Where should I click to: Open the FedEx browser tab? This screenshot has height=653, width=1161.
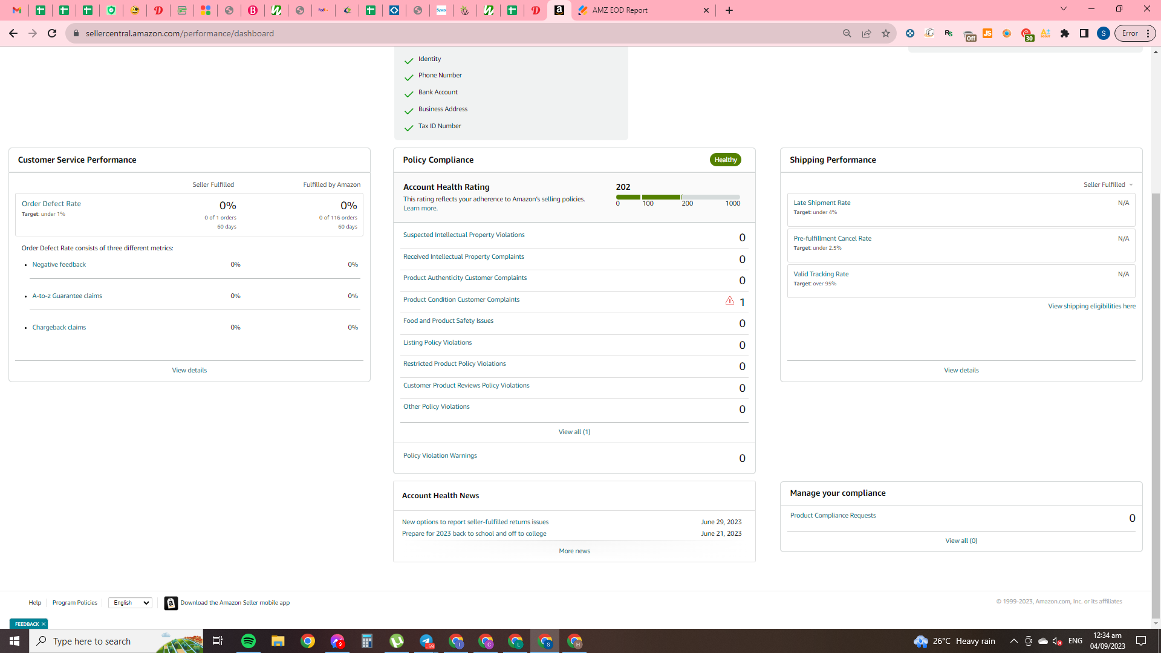(x=324, y=10)
